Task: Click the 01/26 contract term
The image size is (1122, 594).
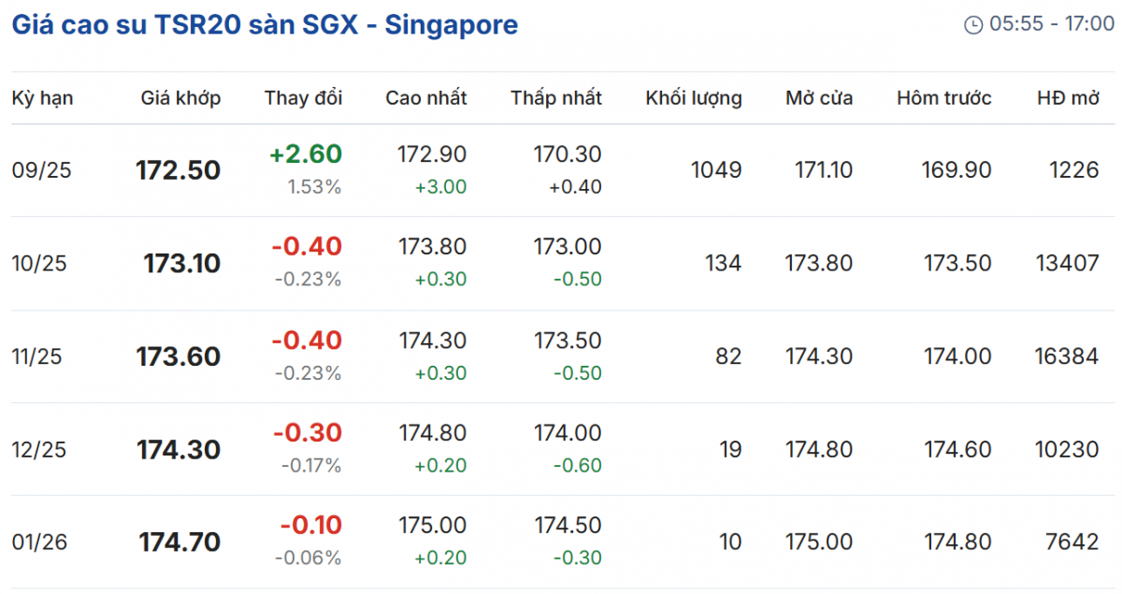Action: click(x=39, y=543)
